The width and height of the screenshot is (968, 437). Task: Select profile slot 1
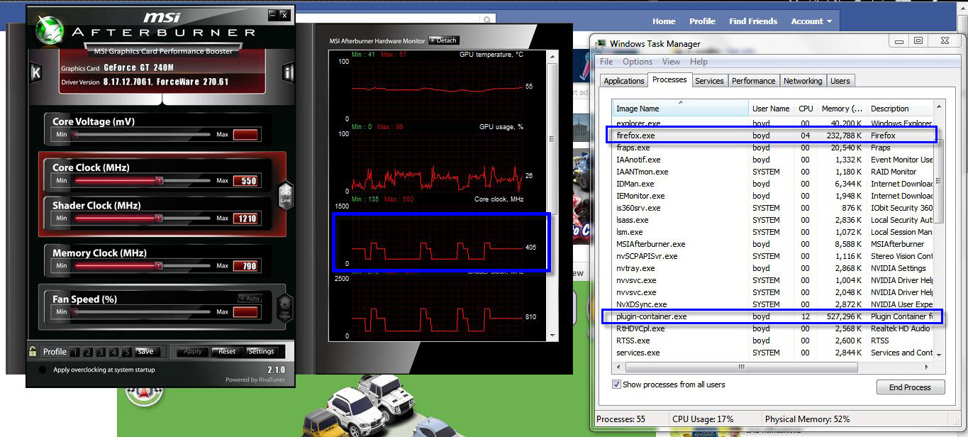(76, 352)
